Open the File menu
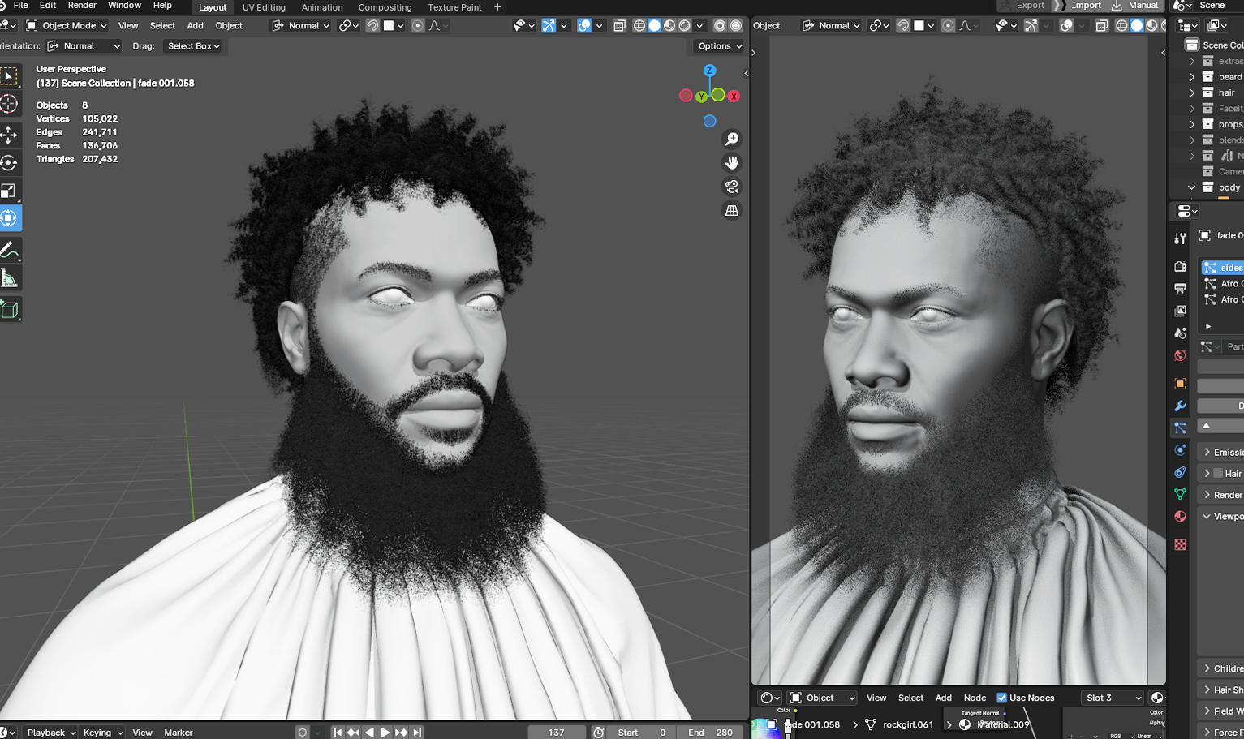Image resolution: width=1244 pixels, height=739 pixels. [x=21, y=6]
